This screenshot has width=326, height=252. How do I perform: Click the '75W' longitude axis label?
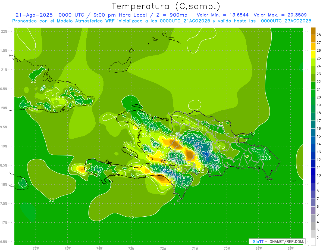pyautogui.click(x=68, y=248)
